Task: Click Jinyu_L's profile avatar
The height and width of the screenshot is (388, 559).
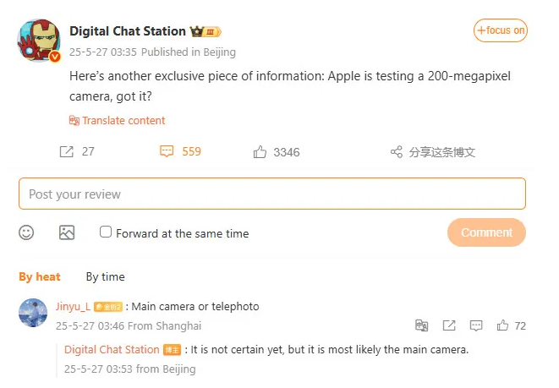Action: (x=33, y=313)
